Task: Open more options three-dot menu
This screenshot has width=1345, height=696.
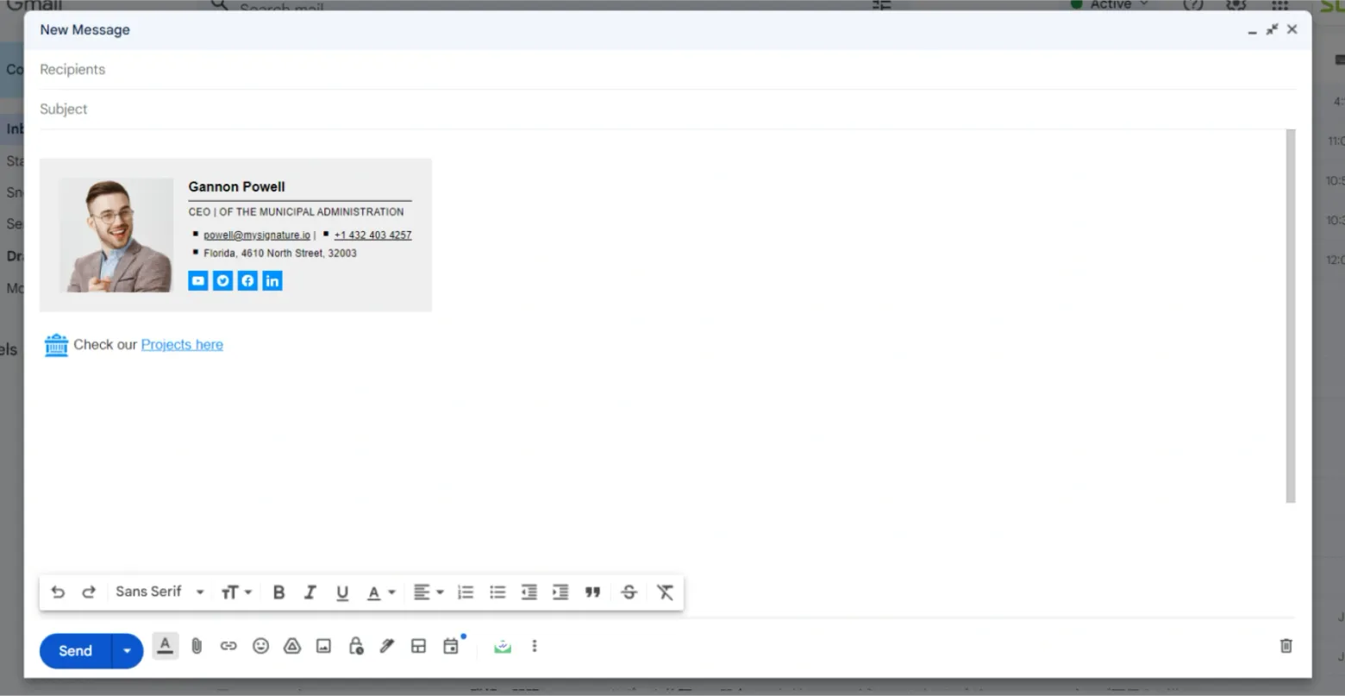Action: pyautogui.click(x=535, y=646)
